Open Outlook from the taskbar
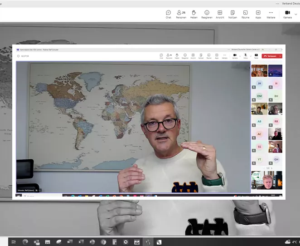Image resolution: width=300 pixels, height=246 pixels. click(x=36, y=242)
